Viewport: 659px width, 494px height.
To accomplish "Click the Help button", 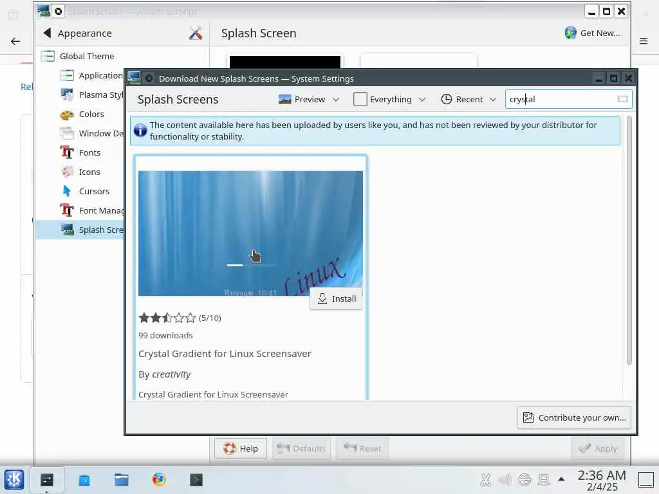I will (241, 448).
